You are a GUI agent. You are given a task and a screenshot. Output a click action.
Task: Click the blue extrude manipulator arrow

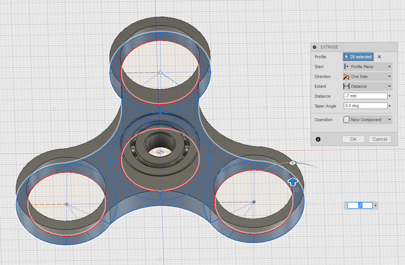[x=293, y=182]
